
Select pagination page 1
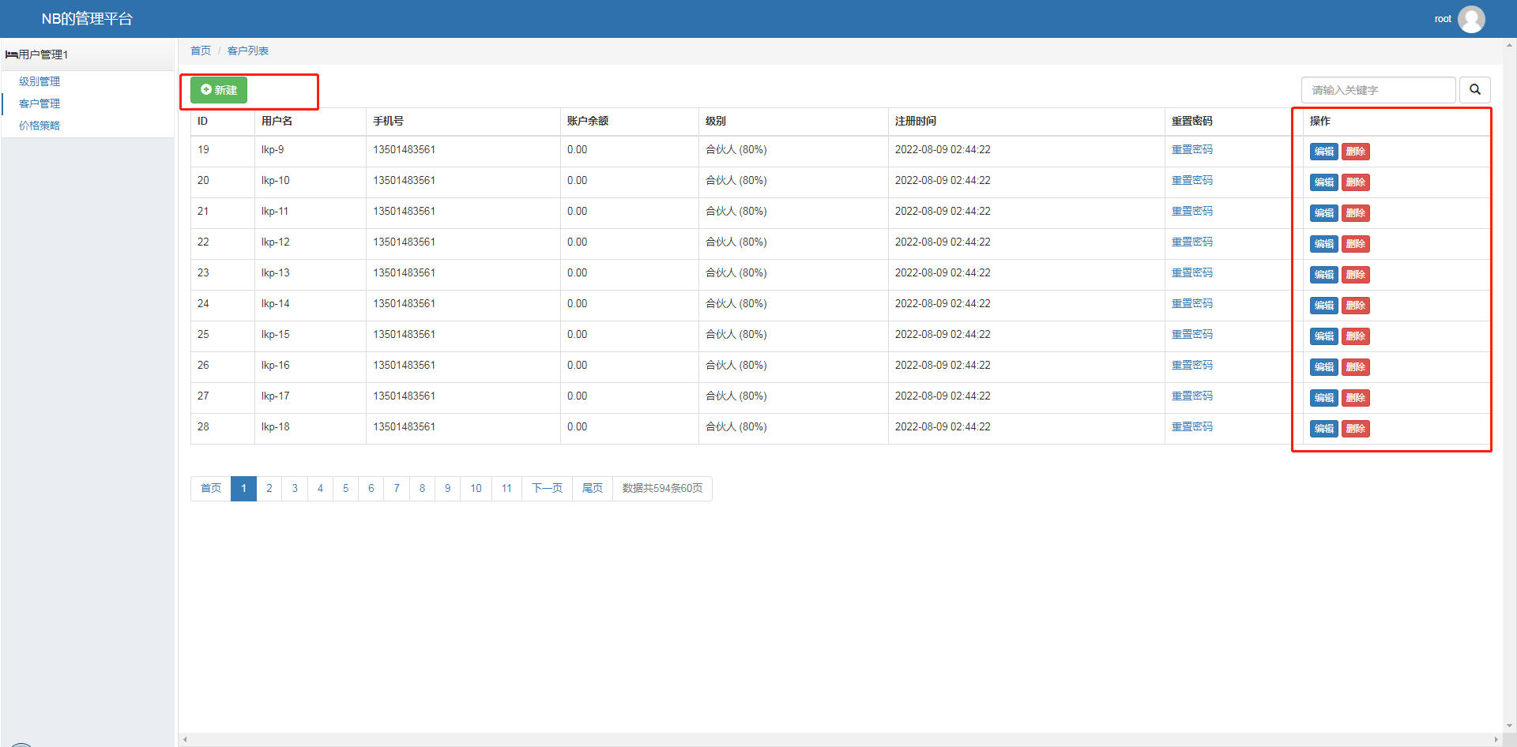(x=244, y=488)
